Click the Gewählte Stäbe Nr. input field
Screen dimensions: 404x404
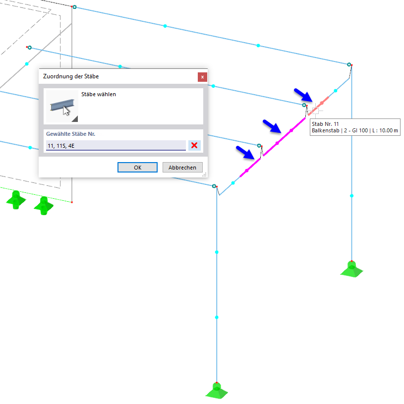pyautogui.click(x=116, y=146)
